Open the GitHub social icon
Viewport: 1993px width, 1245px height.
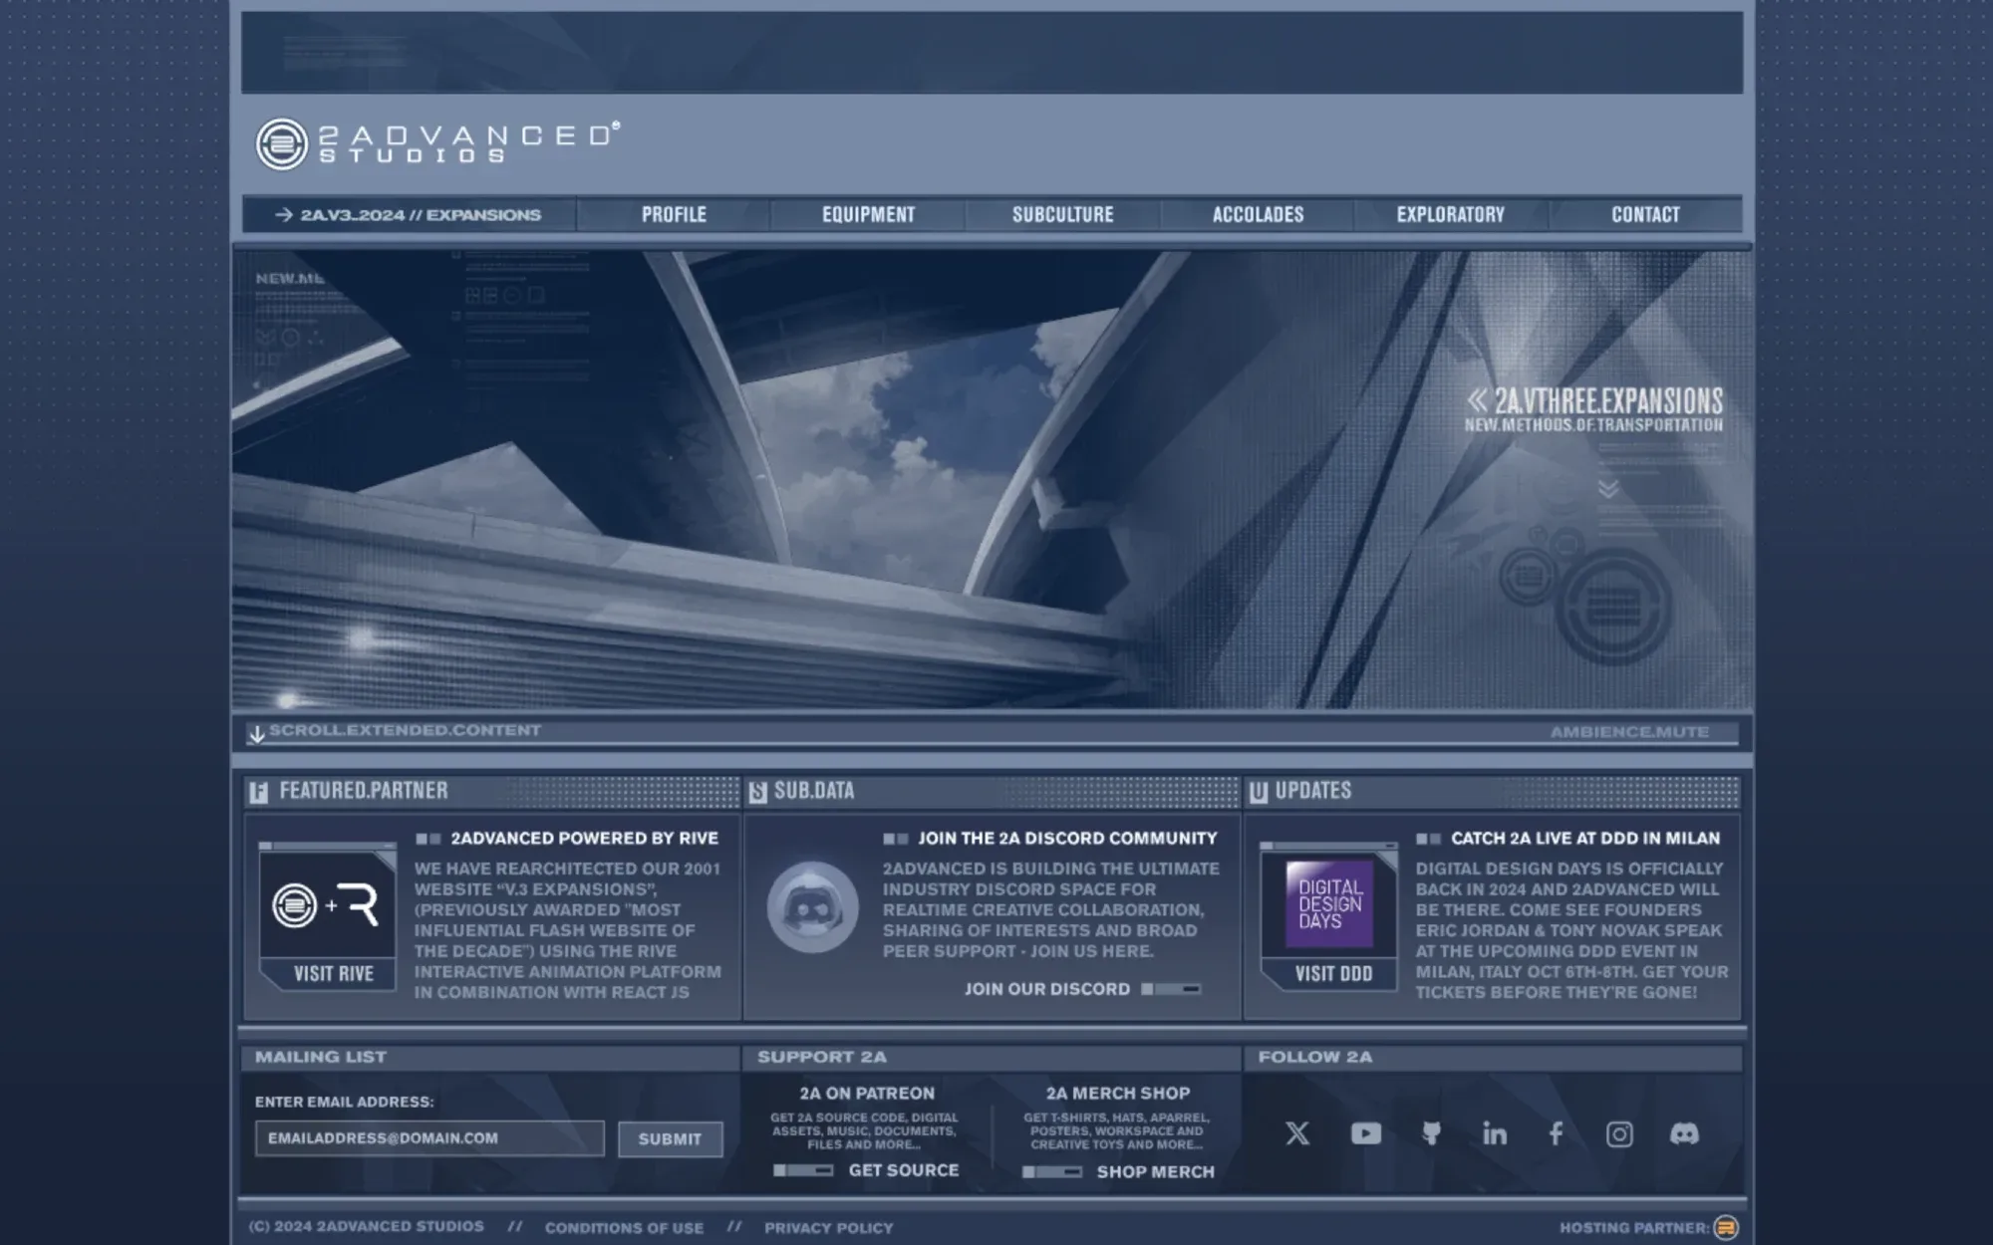coord(1431,1133)
